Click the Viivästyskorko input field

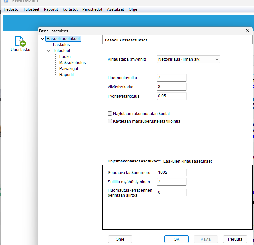[172, 87]
